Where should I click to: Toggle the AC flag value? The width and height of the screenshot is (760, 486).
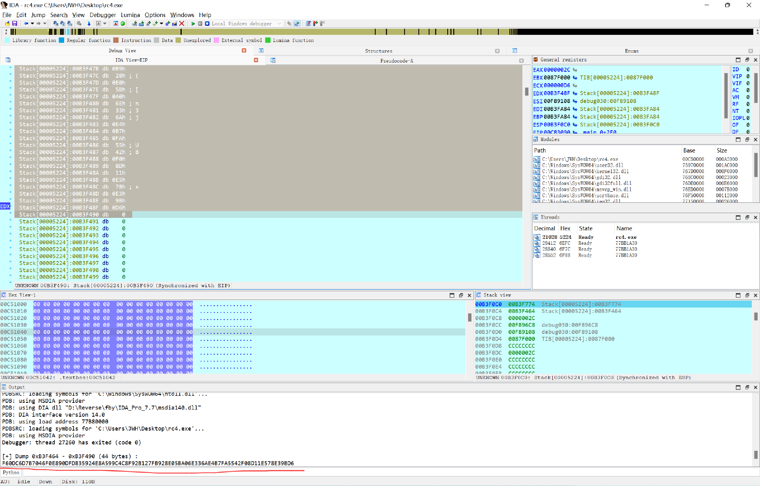click(748, 90)
